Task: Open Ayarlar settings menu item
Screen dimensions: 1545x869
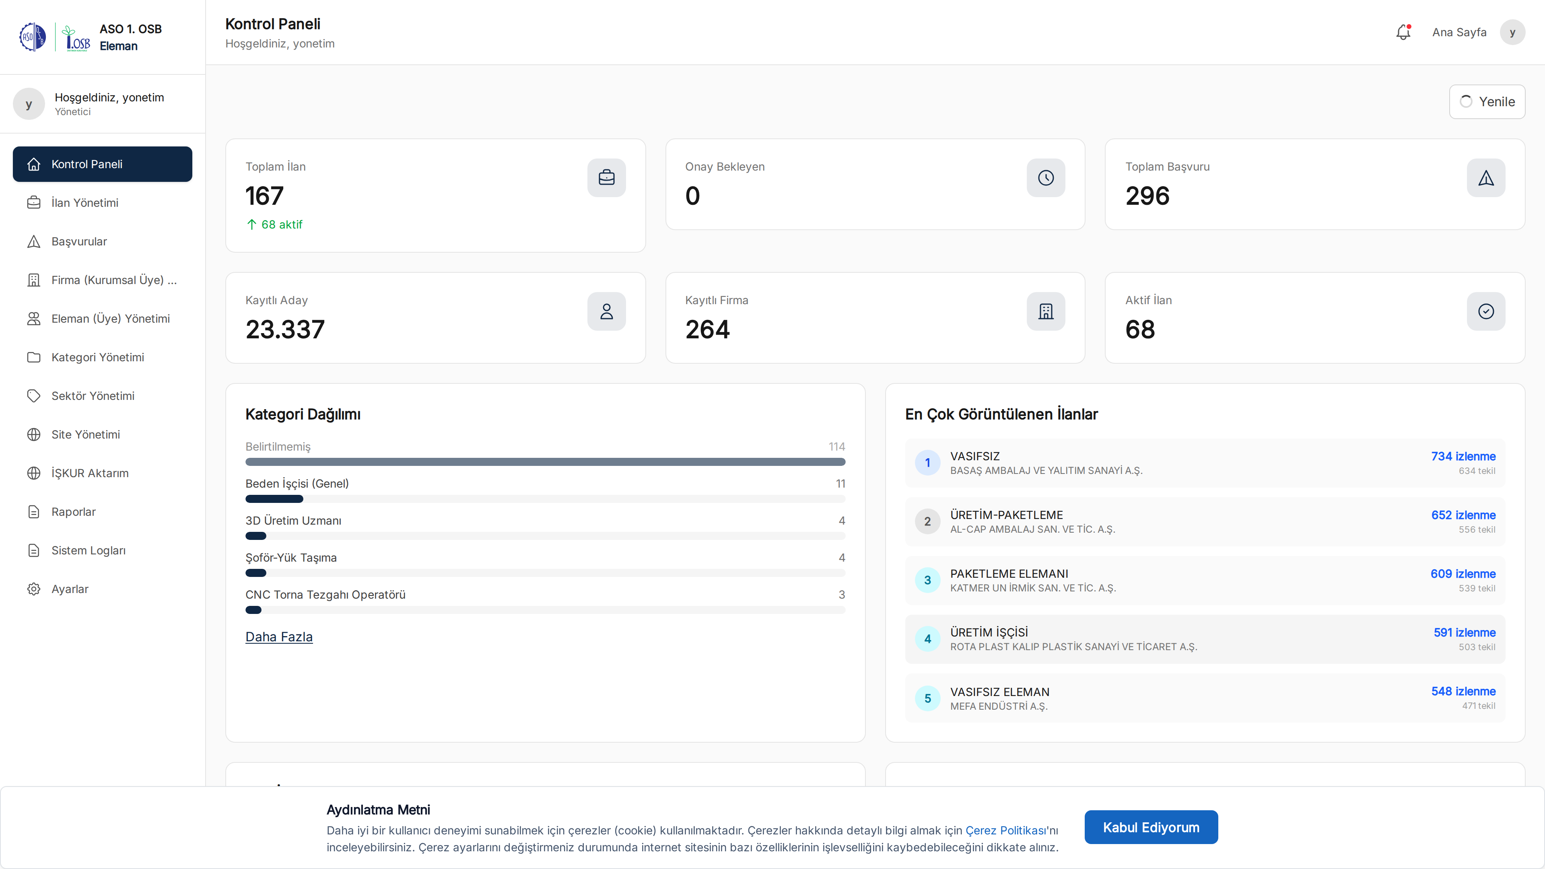Action: coord(70,589)
